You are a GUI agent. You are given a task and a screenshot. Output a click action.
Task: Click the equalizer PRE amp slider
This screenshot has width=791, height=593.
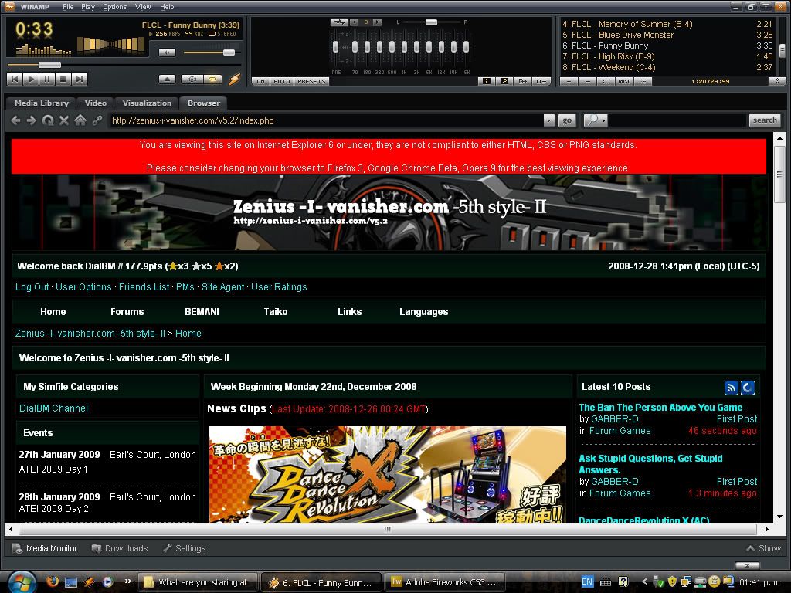click(335, 47)
